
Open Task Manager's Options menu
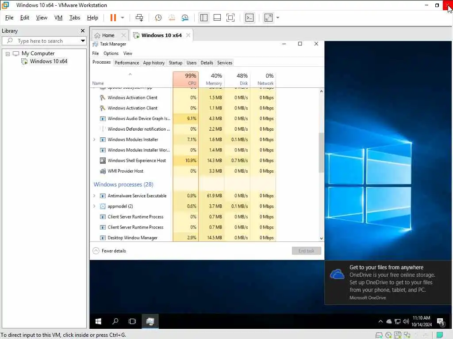[x=111, y=53]
